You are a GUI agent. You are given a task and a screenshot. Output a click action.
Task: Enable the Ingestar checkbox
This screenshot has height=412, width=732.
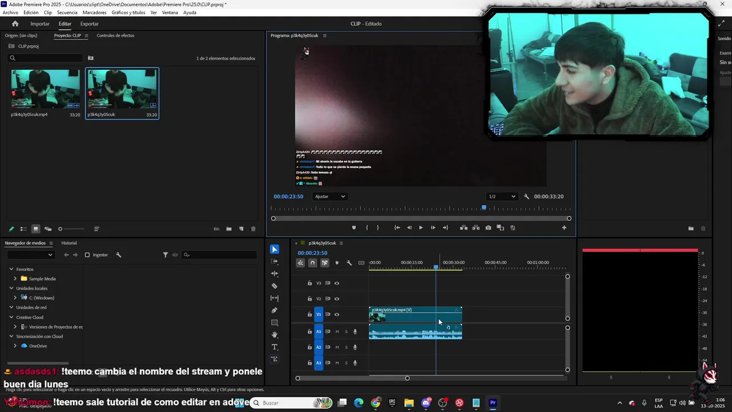point(87,255)
